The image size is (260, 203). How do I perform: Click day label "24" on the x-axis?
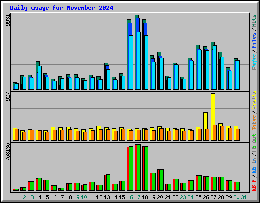coord(190,197)
